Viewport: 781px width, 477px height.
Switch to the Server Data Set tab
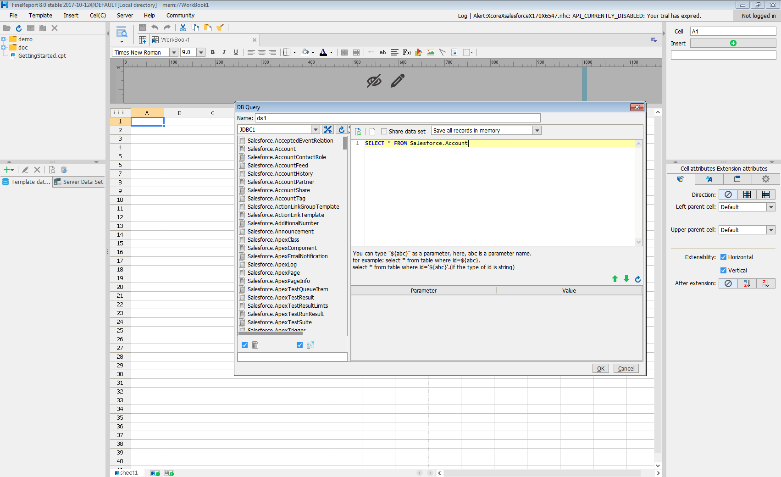(x=78, y=182)
